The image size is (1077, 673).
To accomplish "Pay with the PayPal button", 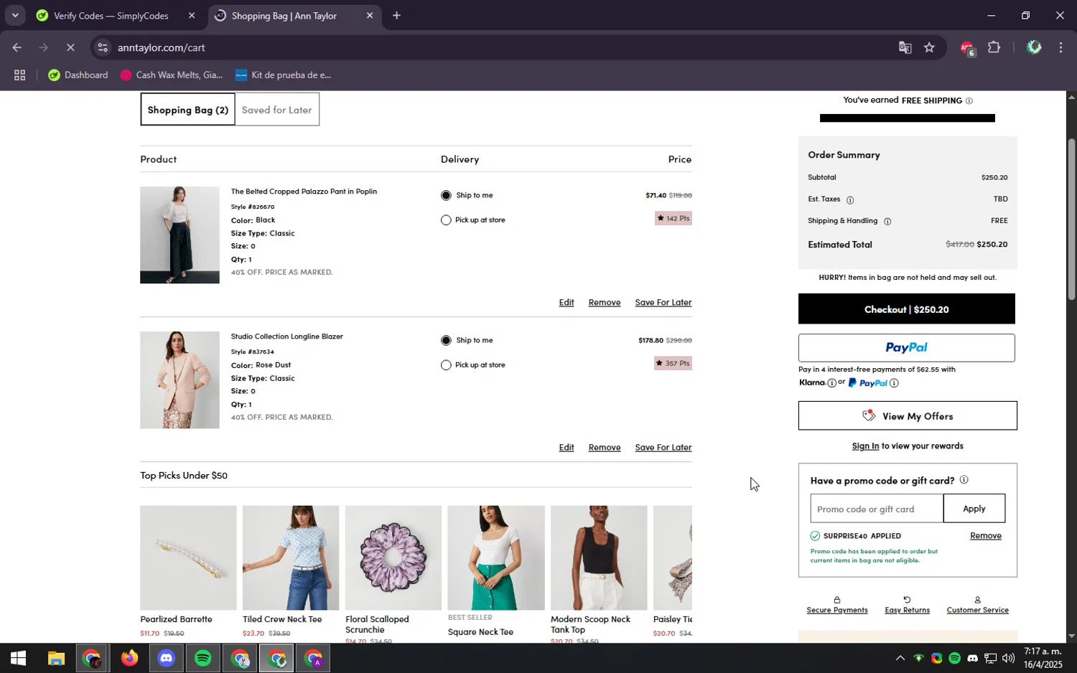I will click(x=907, y=348).
